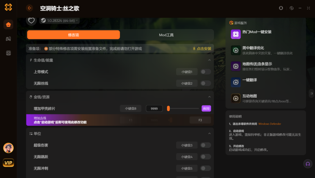Open the home page sidebar icon
This screenshot has height=178, width=315.
8,25
